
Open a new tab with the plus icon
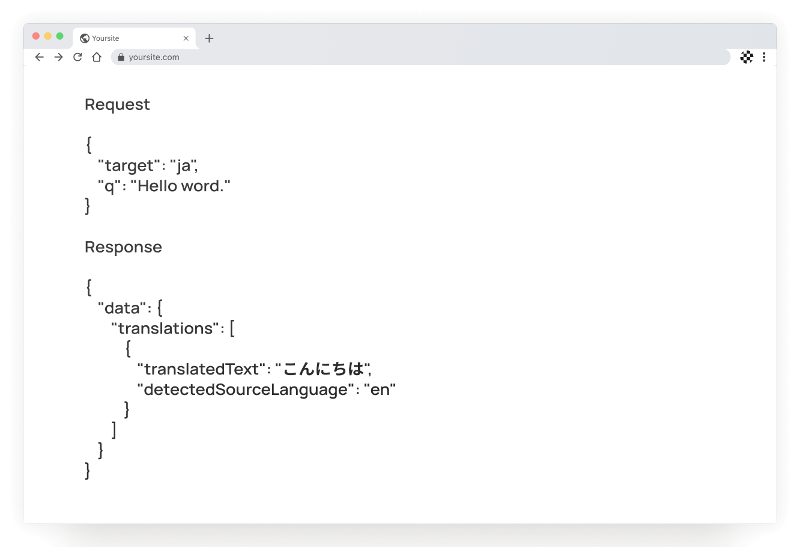[x=209, y=38]
